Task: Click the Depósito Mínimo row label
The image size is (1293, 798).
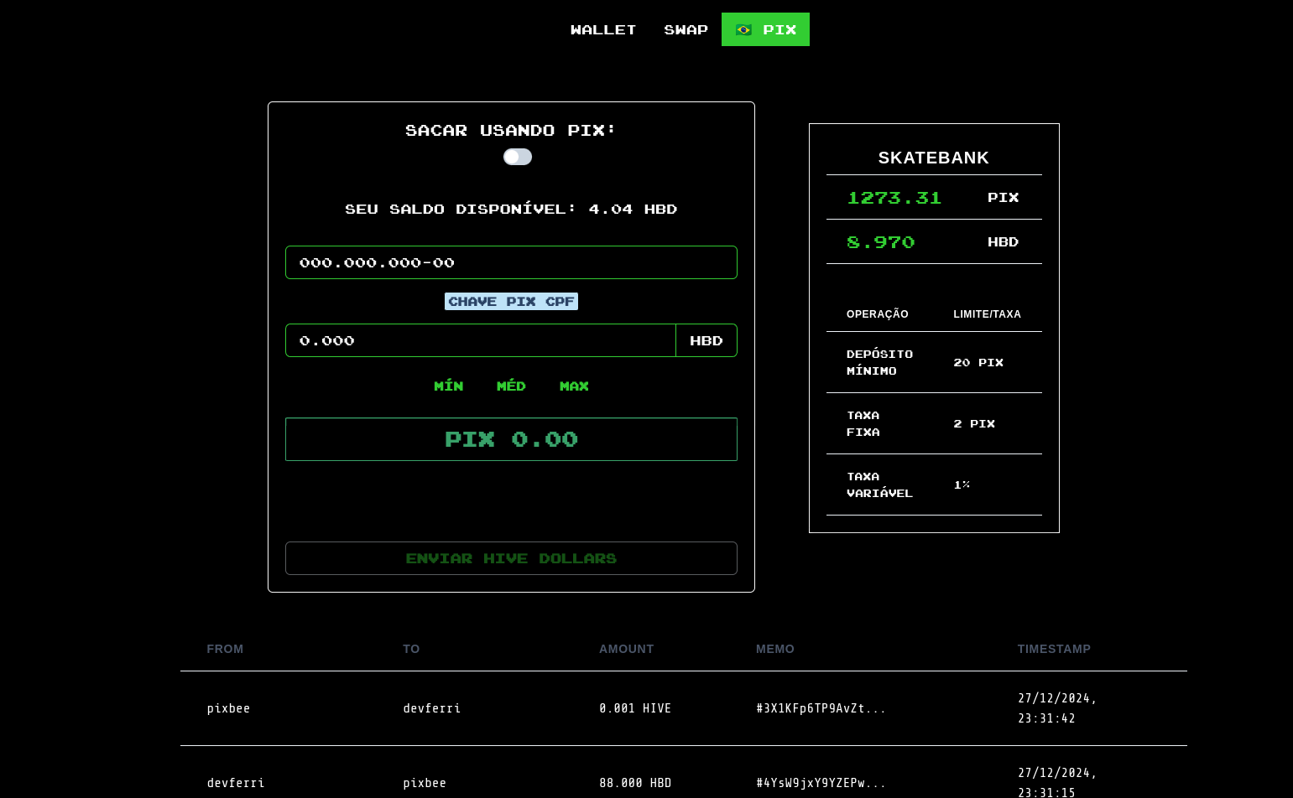Action: pos(879,362)
